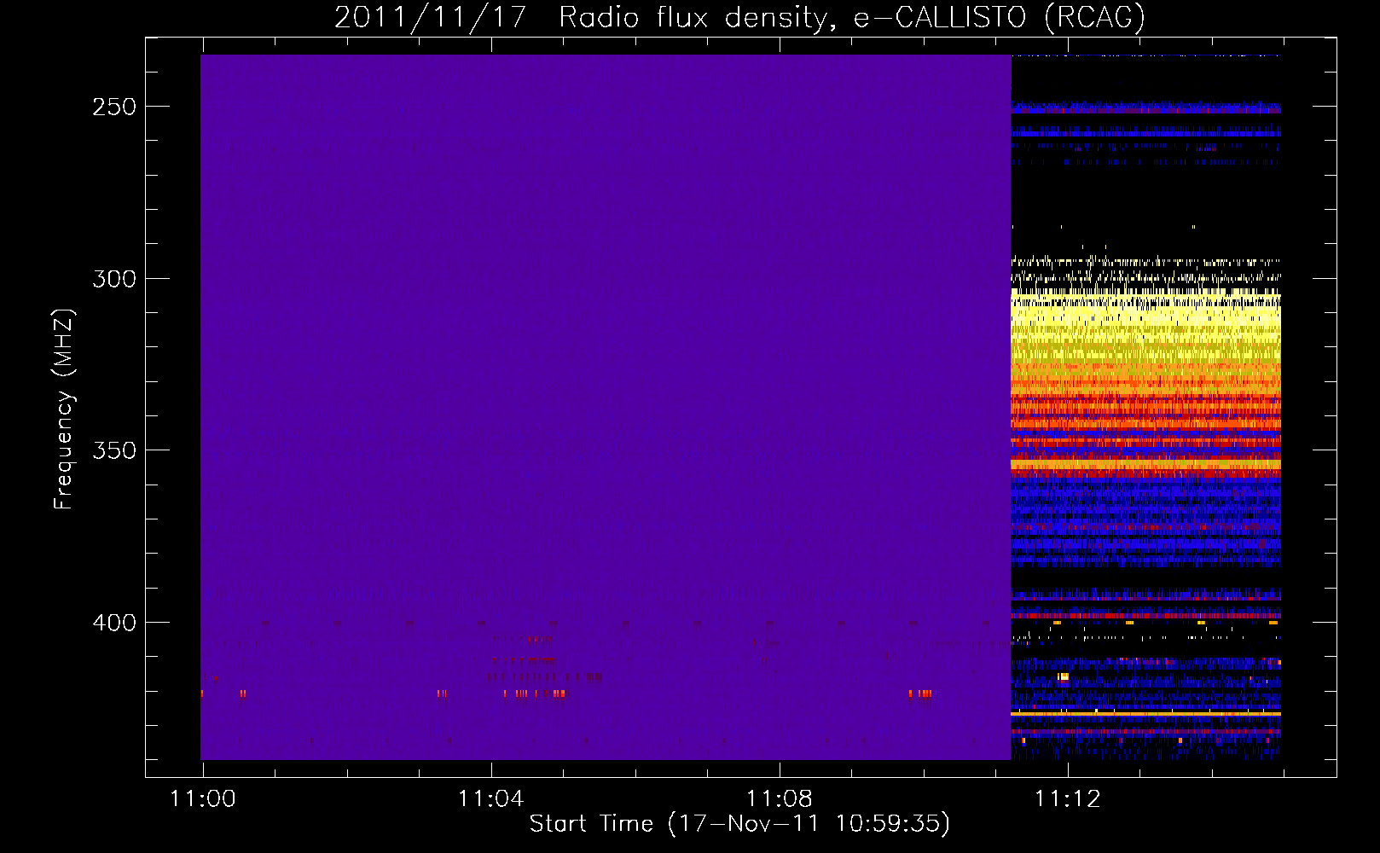The image size is (1380, 853).
Task: Click the 11:12 time tick label
Action: (1067, 798)
